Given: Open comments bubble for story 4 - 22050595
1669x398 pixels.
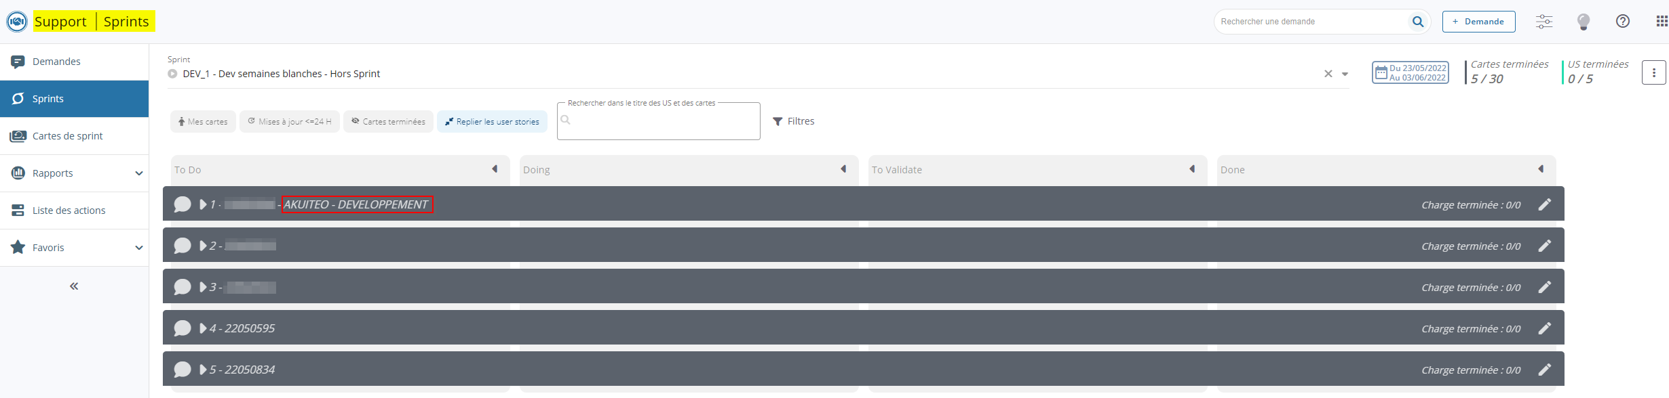Looking at the screenshot, I should pyautogui.click(x=183, y=329).
